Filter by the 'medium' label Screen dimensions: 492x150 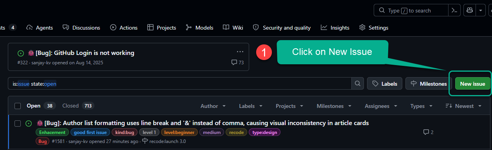(212, 132)
